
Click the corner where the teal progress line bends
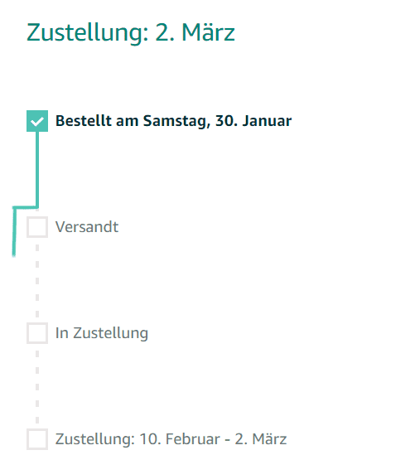click(x=15, y=207)
